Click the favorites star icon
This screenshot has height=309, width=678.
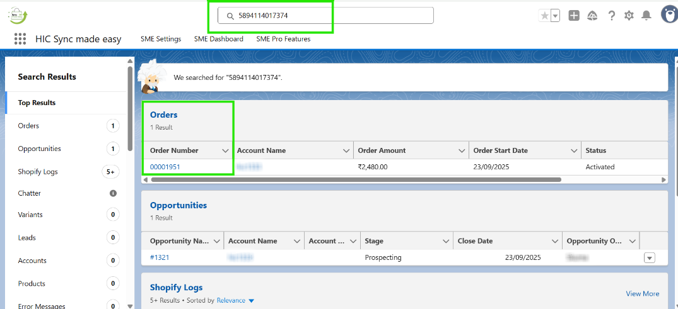(544, 16)
